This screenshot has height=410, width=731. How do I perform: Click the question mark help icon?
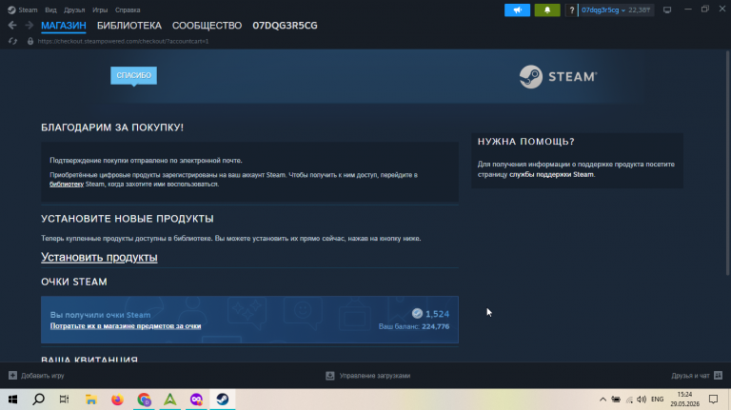pyautogui.click(x=571, y=10)
